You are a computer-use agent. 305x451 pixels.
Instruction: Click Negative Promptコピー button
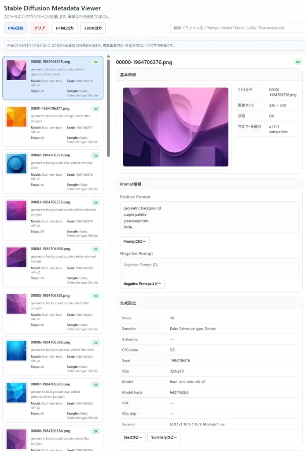pyautogui.click(x=142, y=284)
